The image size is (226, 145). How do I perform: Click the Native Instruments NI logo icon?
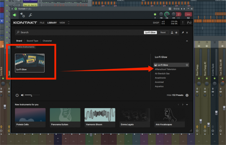189,23
